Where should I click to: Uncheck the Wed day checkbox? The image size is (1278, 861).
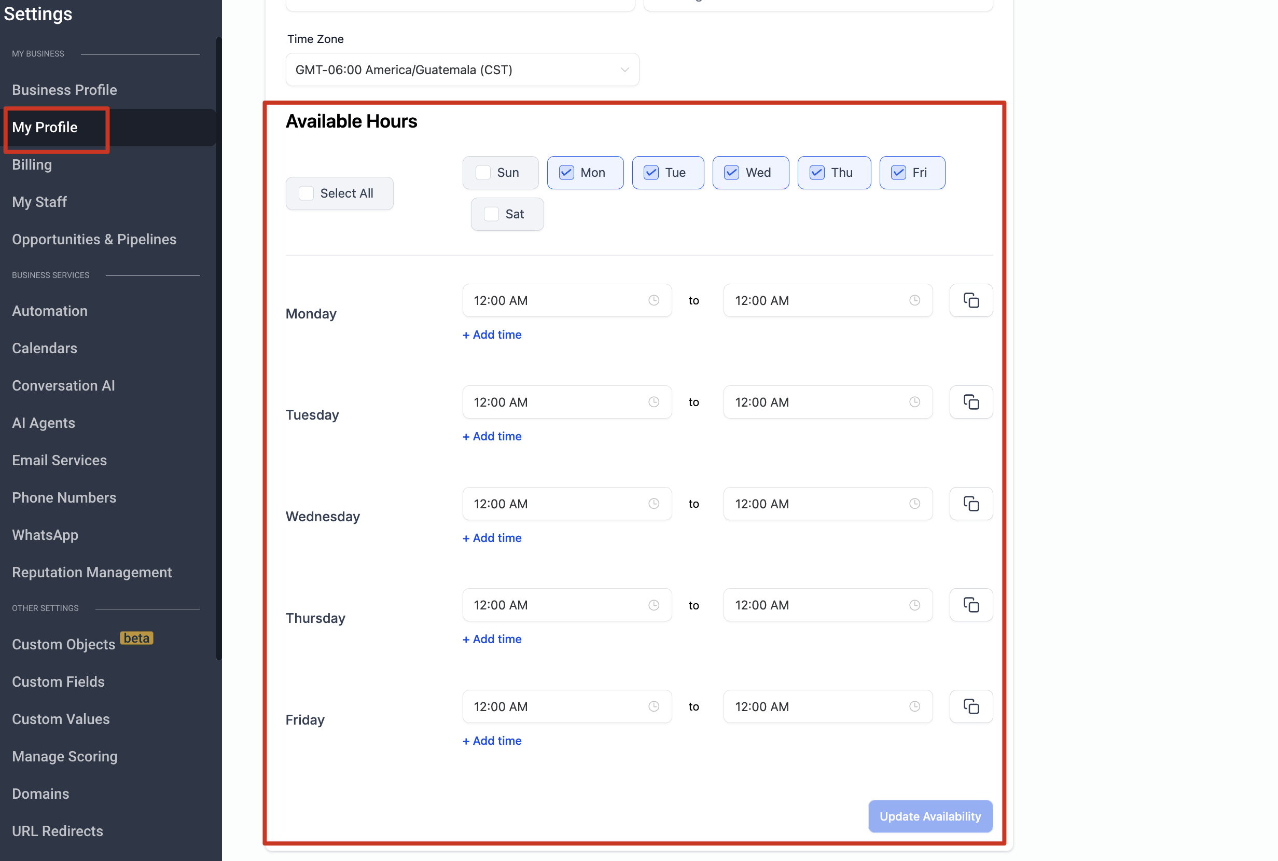pyautogui.click(x=731, y=172)
